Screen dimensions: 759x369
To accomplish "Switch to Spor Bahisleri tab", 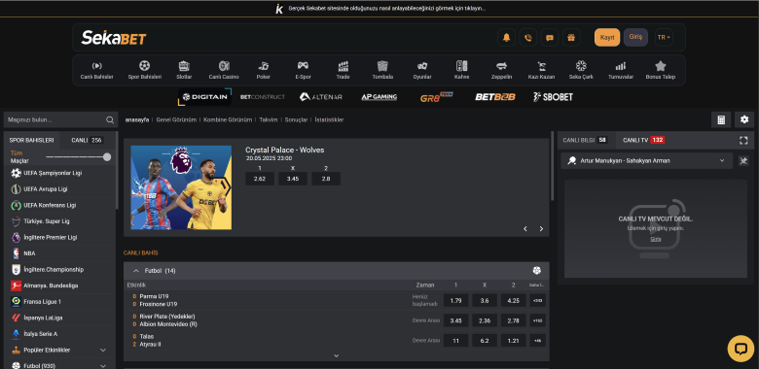I will click(x=31, y=140).
